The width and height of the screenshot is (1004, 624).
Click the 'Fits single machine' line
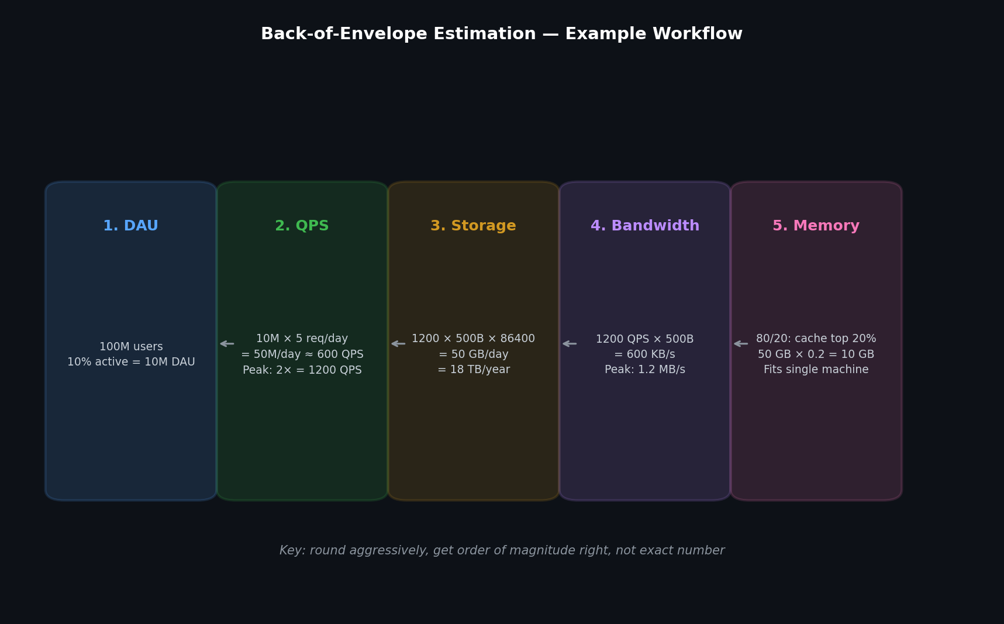tap(816, 370)
